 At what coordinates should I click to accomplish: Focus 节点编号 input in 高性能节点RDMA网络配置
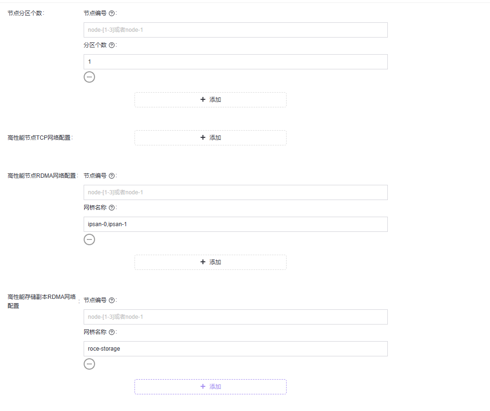[235, 192]
